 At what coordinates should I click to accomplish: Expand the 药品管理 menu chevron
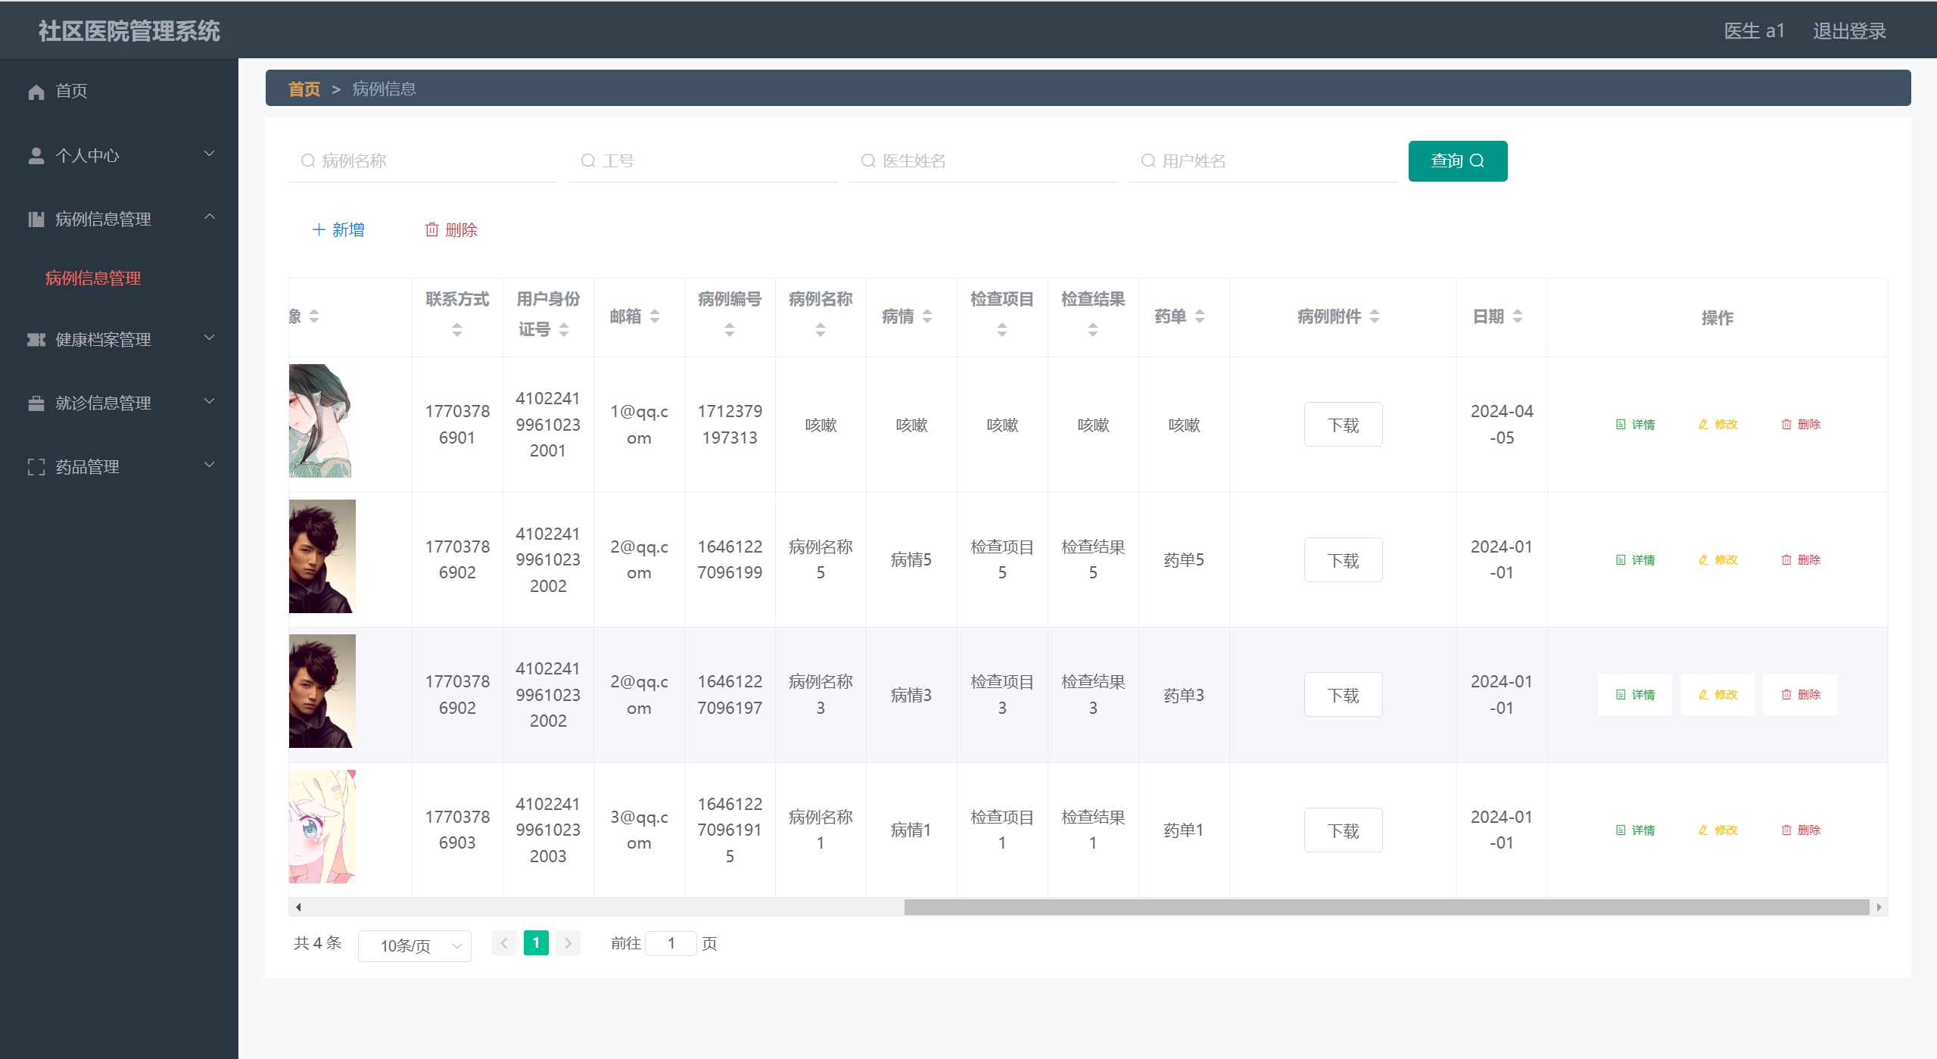pos(210,466)
